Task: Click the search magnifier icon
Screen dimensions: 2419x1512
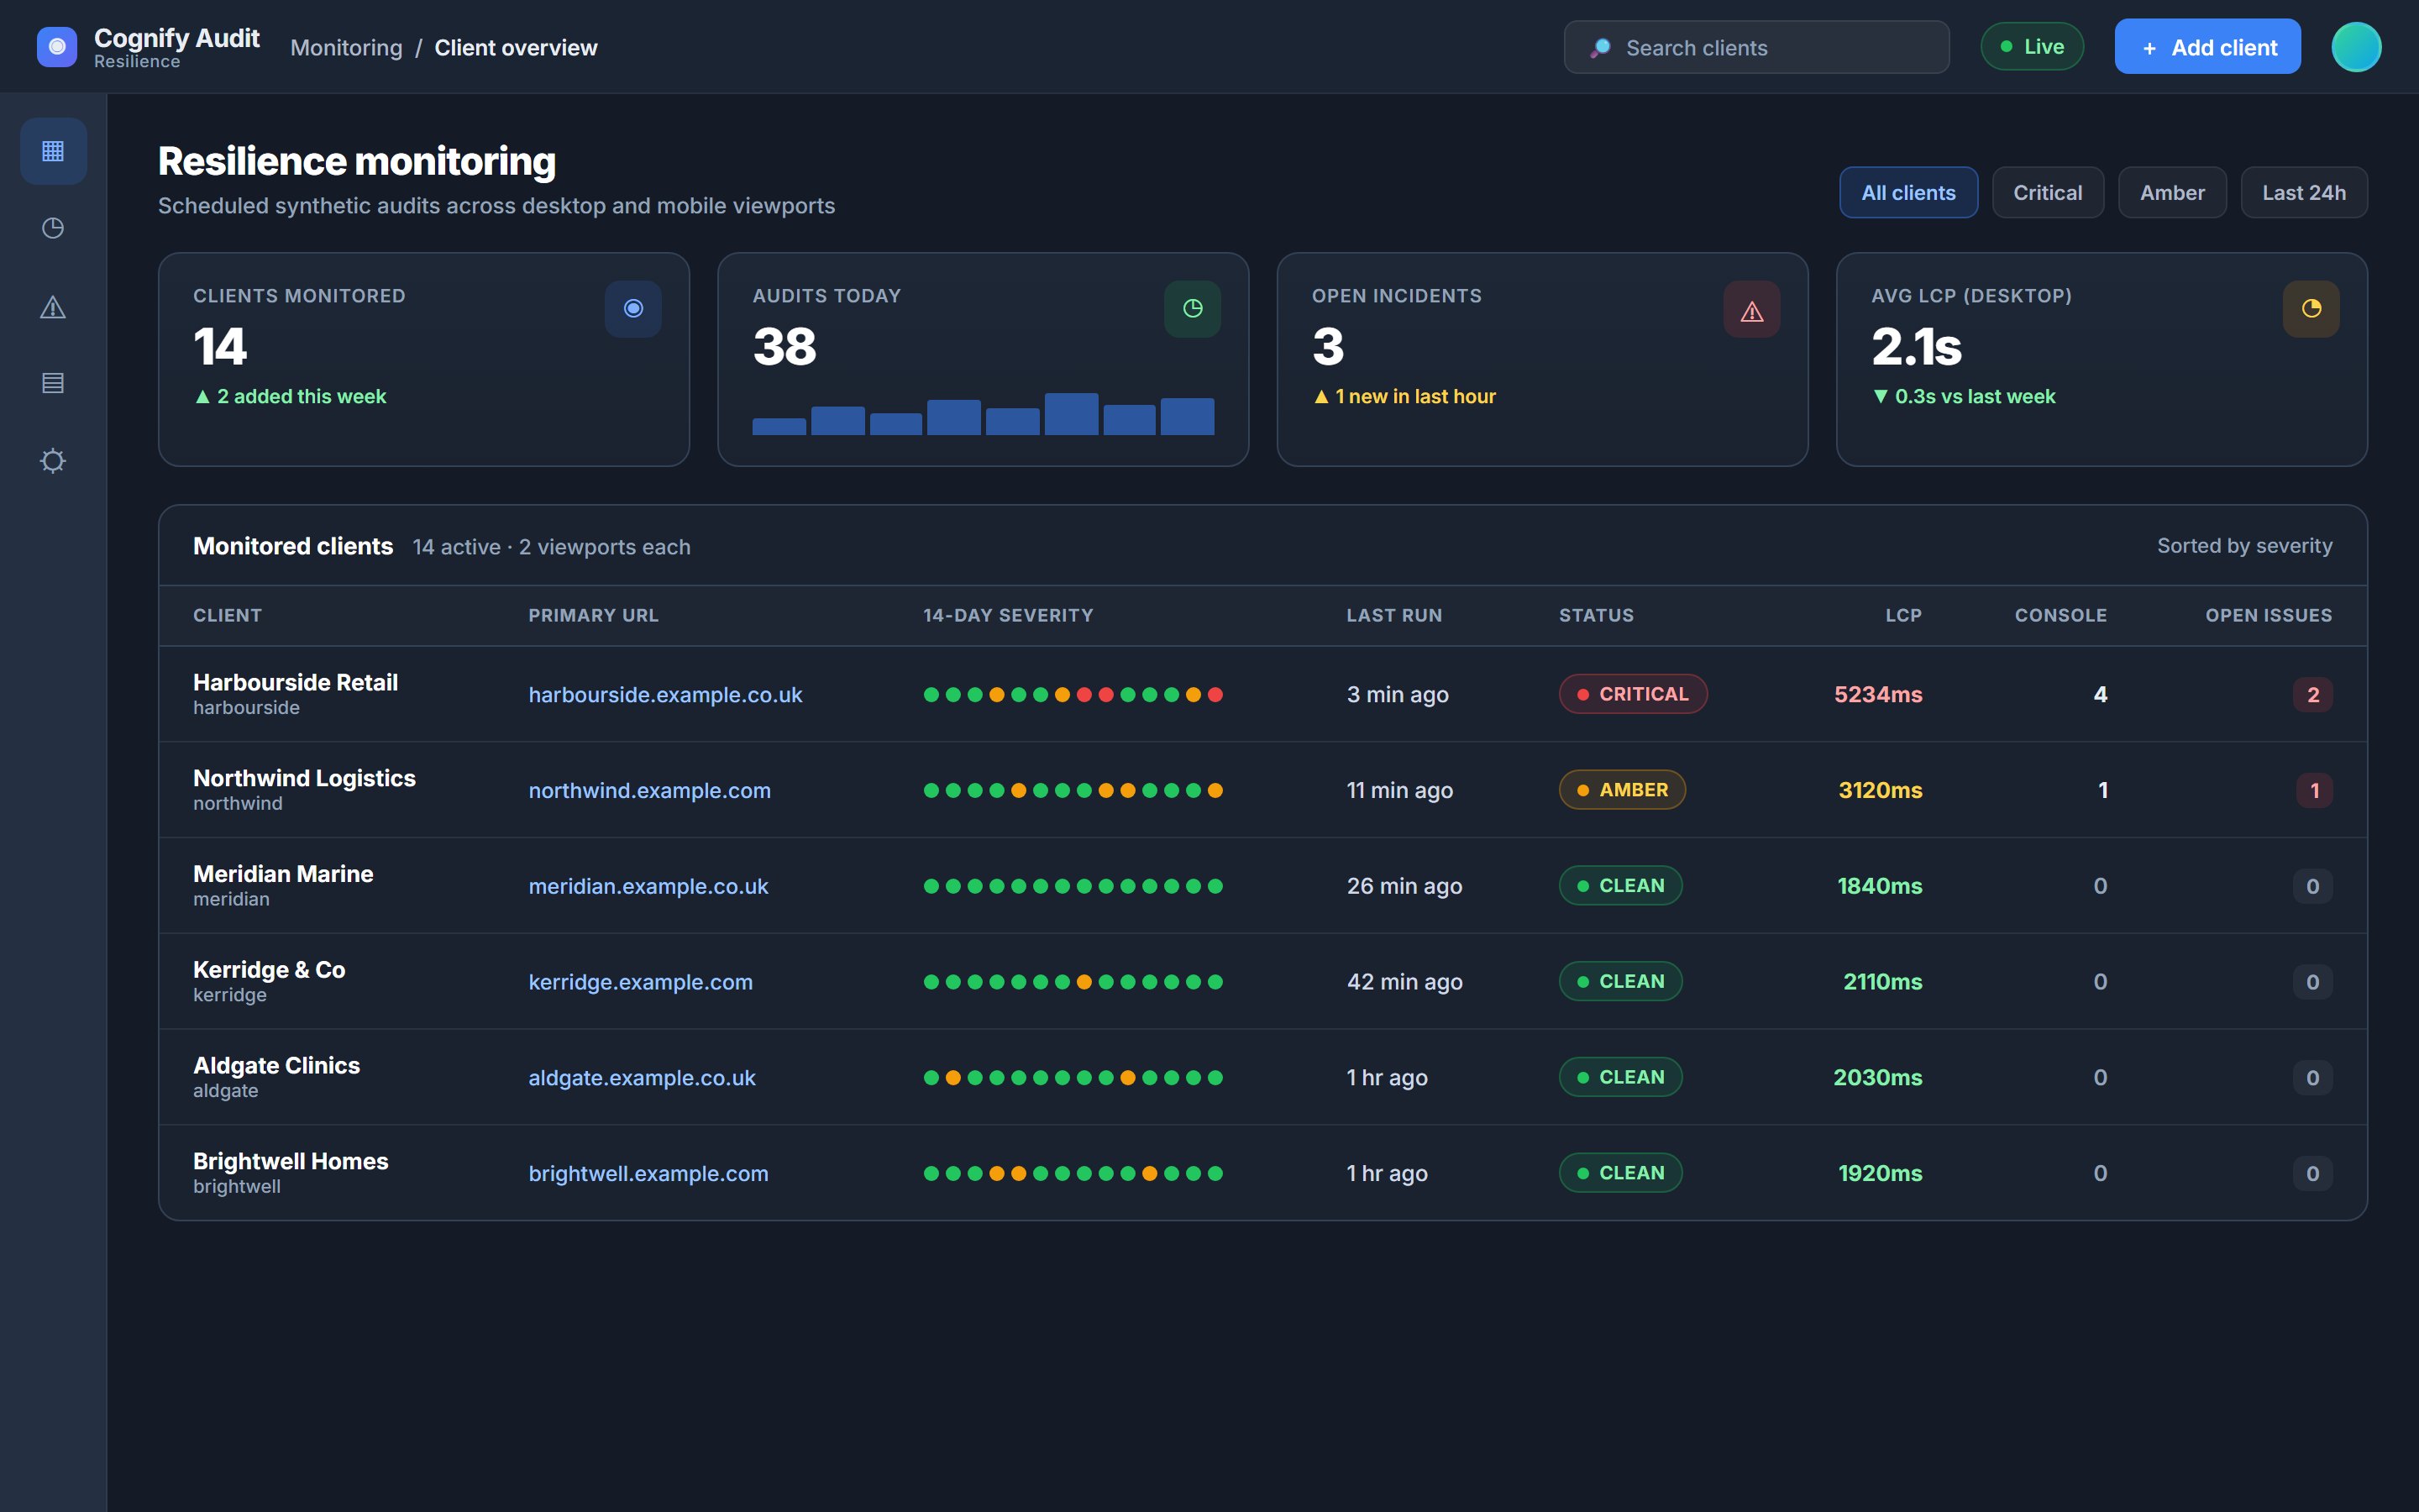Action: click(x=1600, y=48)
